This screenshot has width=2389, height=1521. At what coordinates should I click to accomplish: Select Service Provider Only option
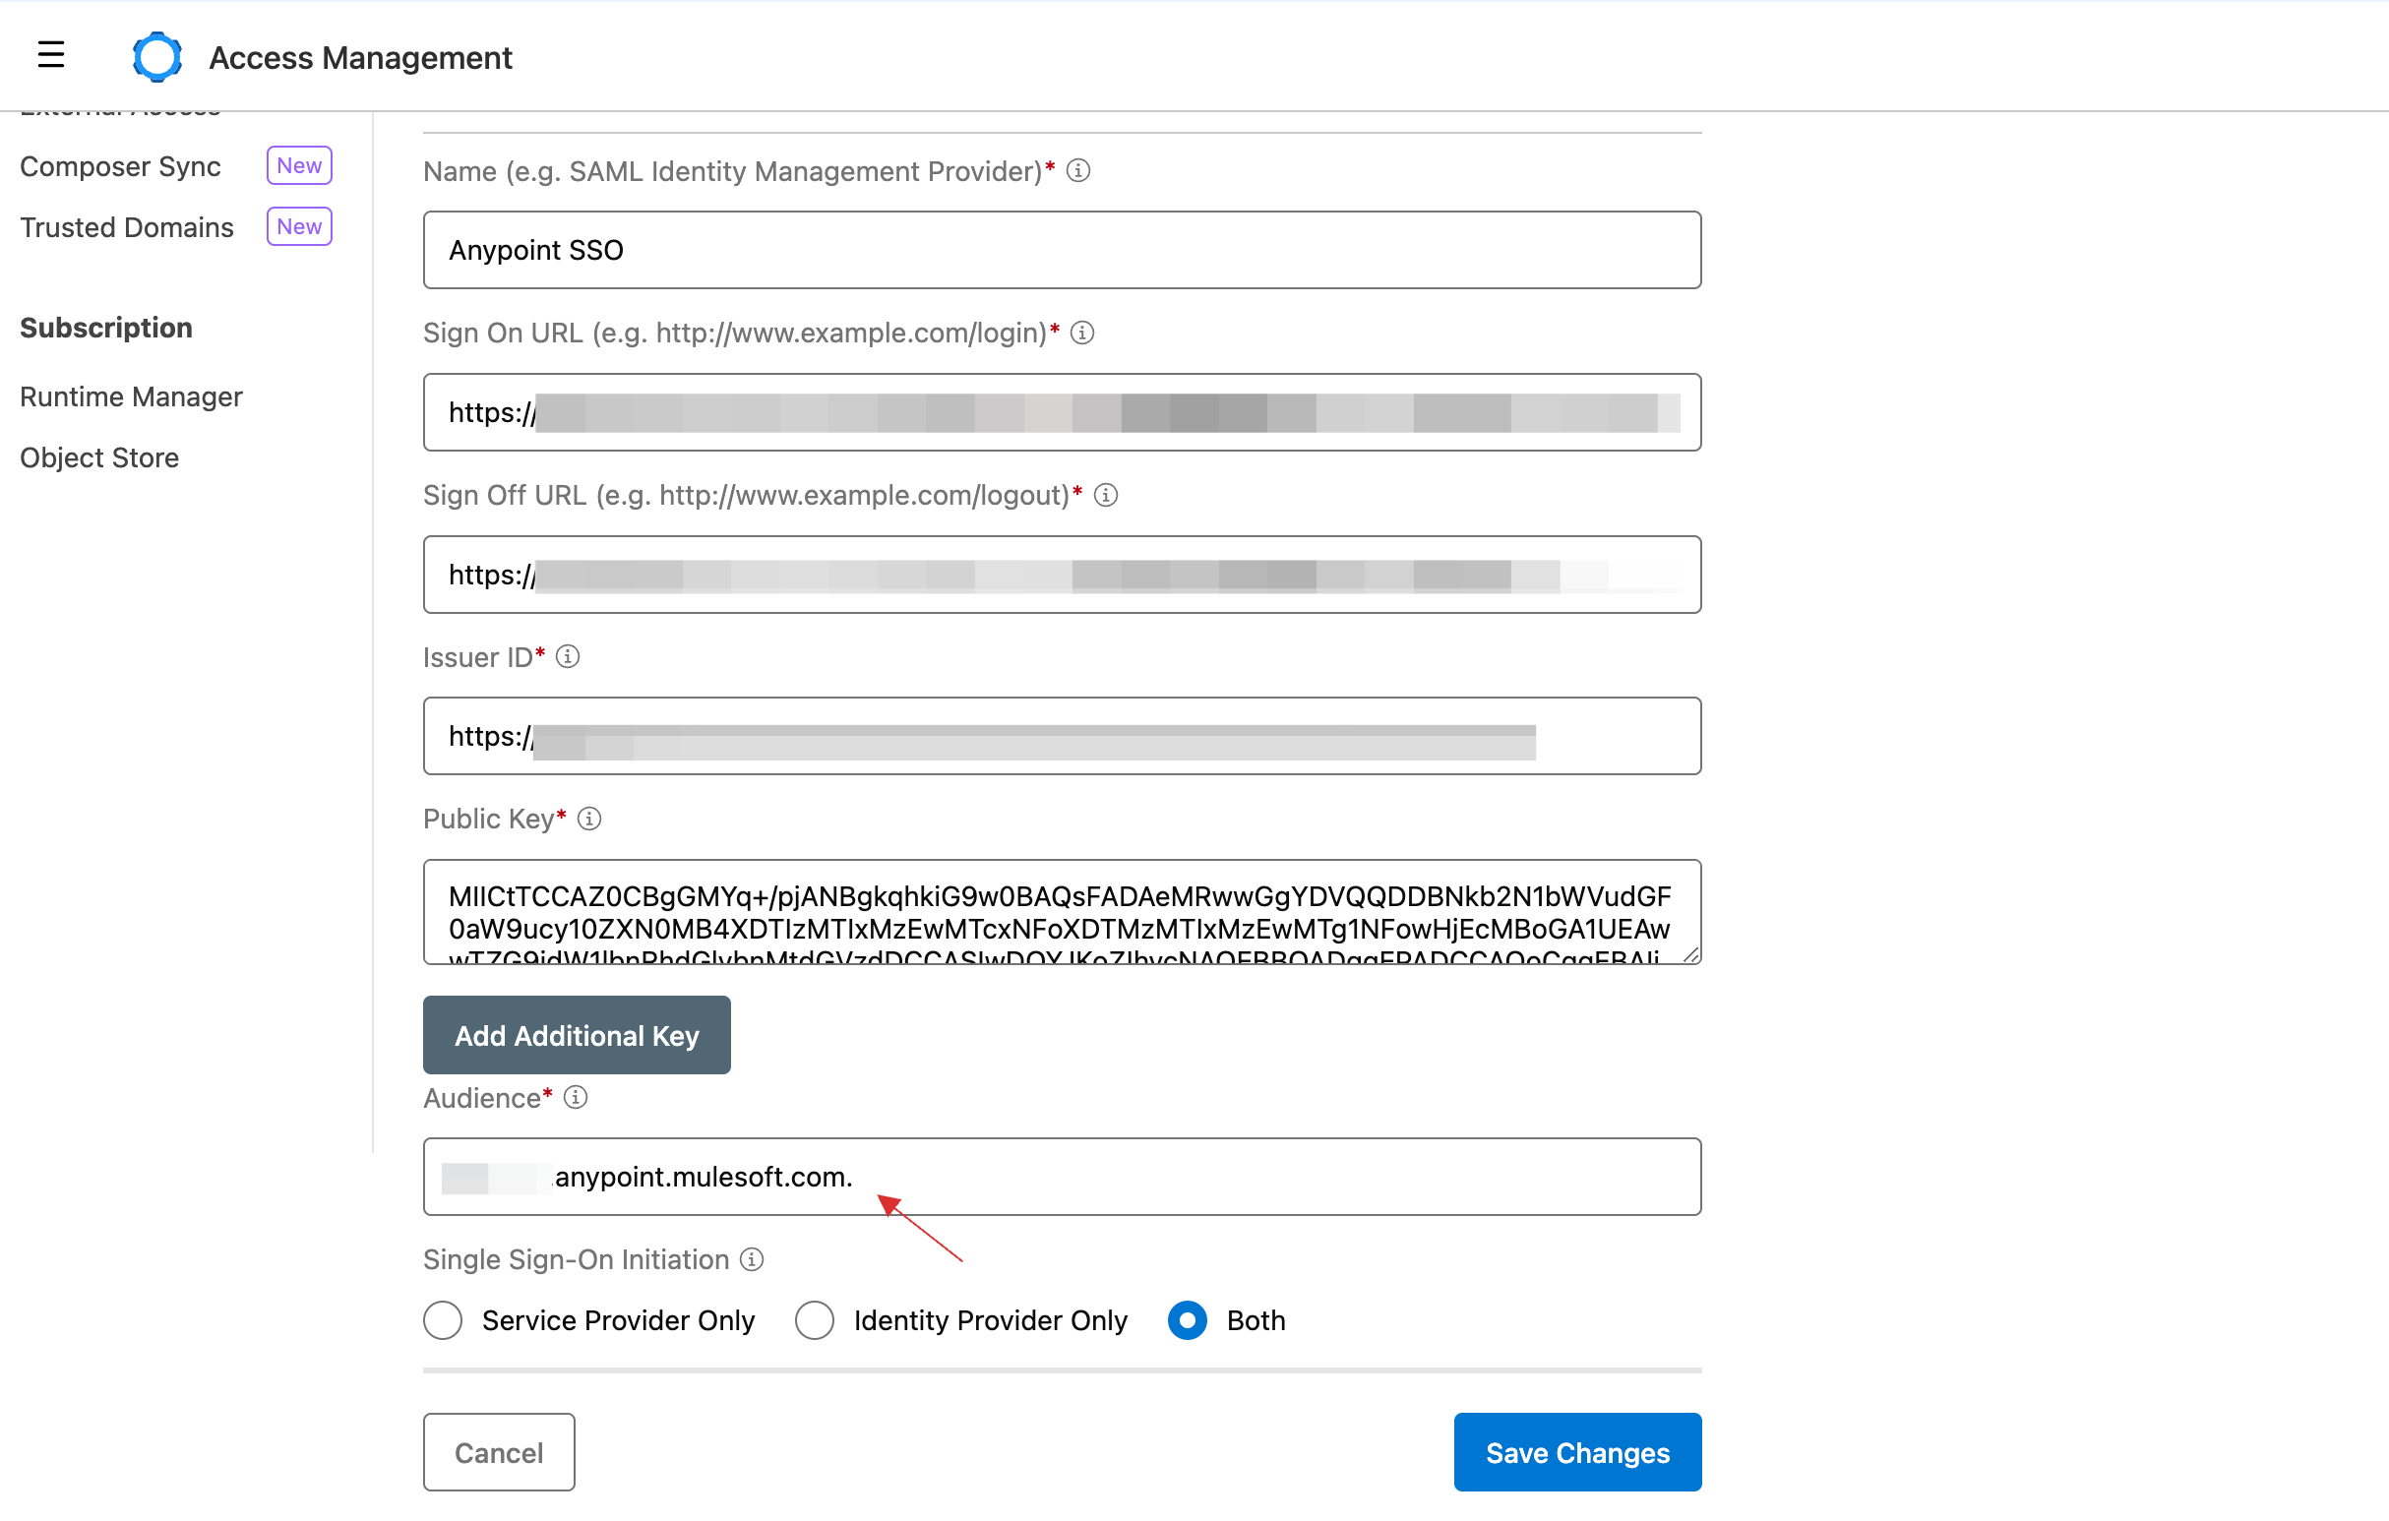443,1320
